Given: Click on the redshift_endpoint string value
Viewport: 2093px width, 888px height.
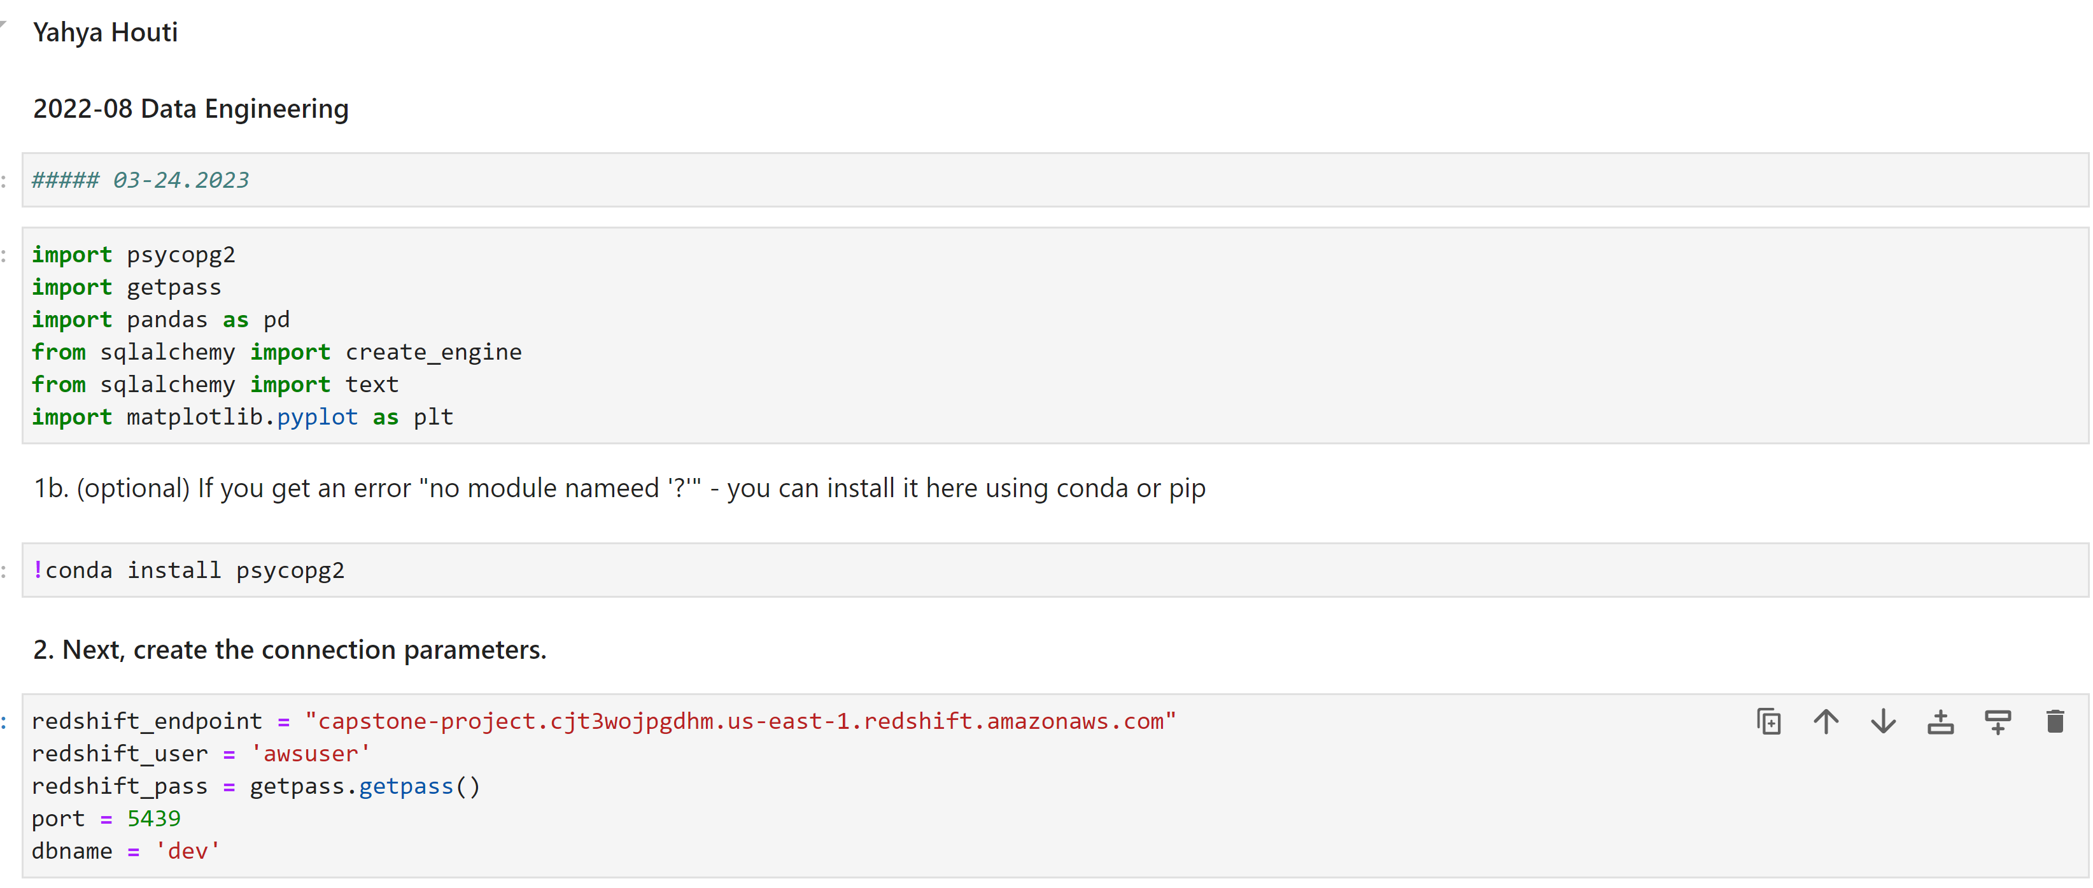Looking at the screenshot, I should click(740, 721).
